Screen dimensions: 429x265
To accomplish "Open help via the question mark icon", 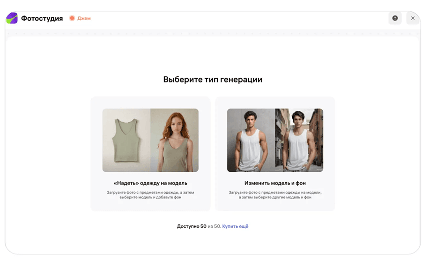I will pyautogui.click(x=395, y=18).
